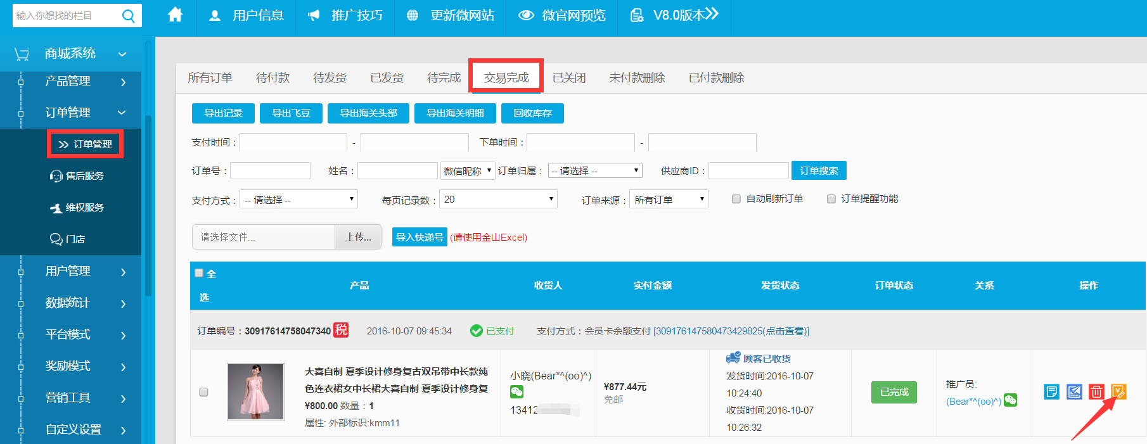Click the WeChat icon under the recipient name
Viewport: 1147px width, 444px height.
tap(517, 392)
